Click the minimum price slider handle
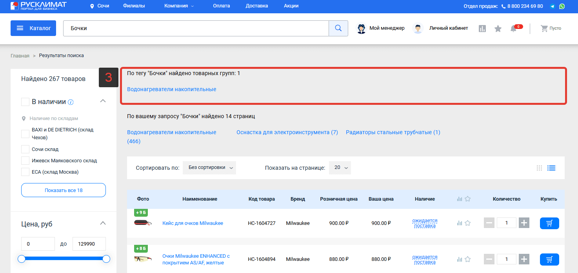 tap(22, 259)
